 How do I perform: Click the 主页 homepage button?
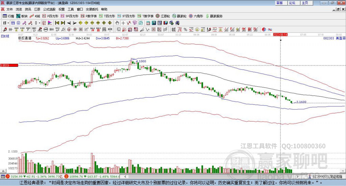point(306,3)
